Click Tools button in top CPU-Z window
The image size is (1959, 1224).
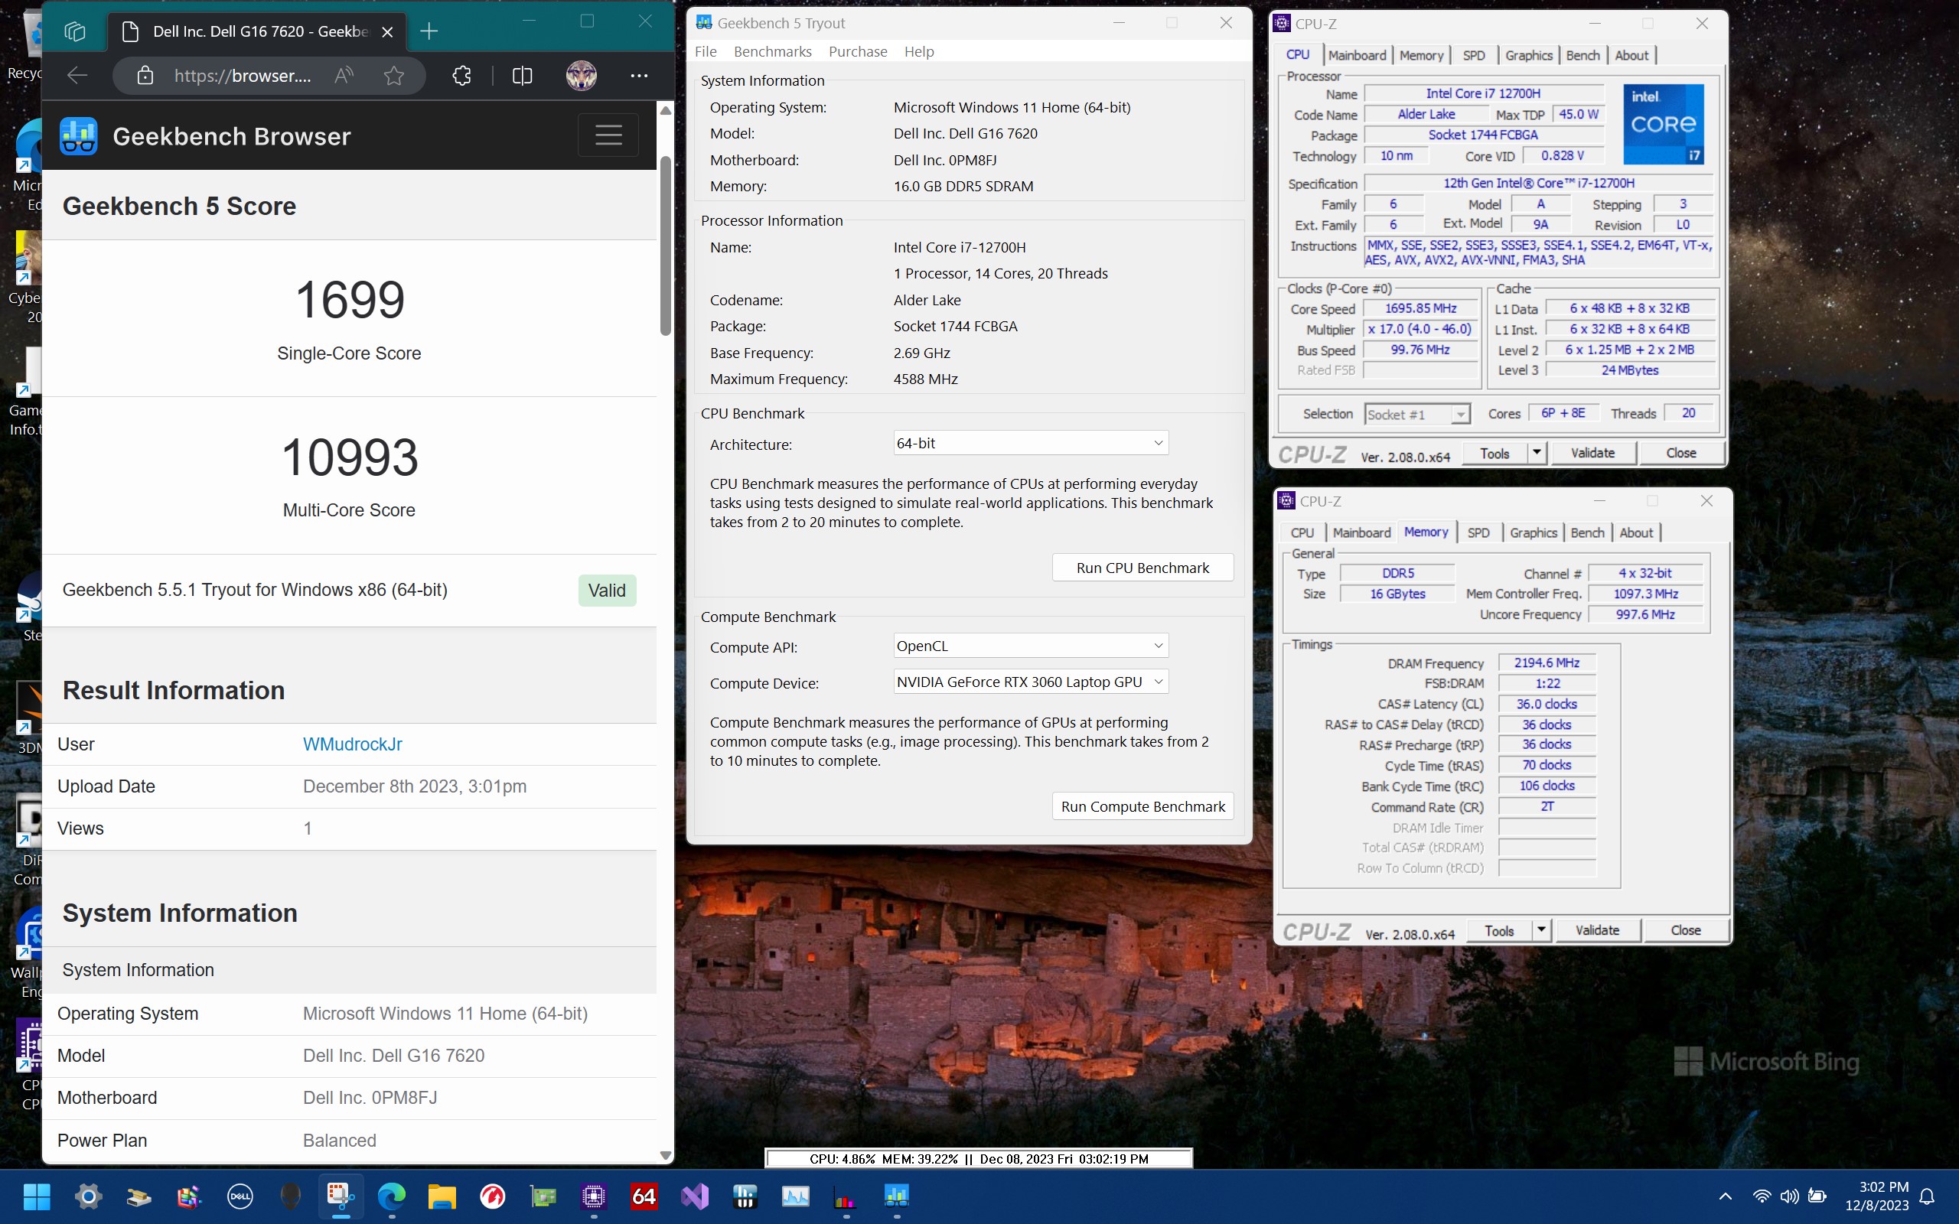tap(1495, 454)
